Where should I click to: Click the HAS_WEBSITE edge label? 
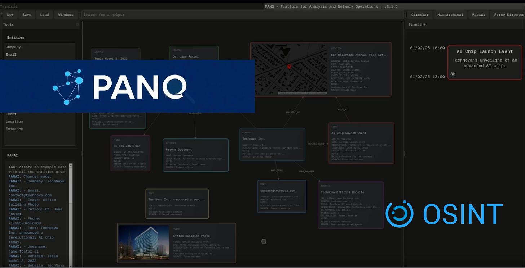coord(306,171)
